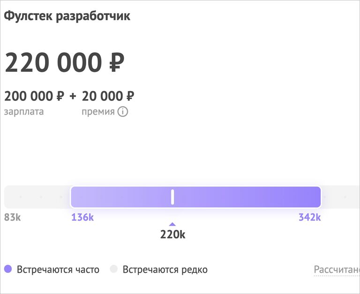Open the 'Рассчитано' dotted link
The height and width of the screenshot is (294, 360).
tap(337, 270)
